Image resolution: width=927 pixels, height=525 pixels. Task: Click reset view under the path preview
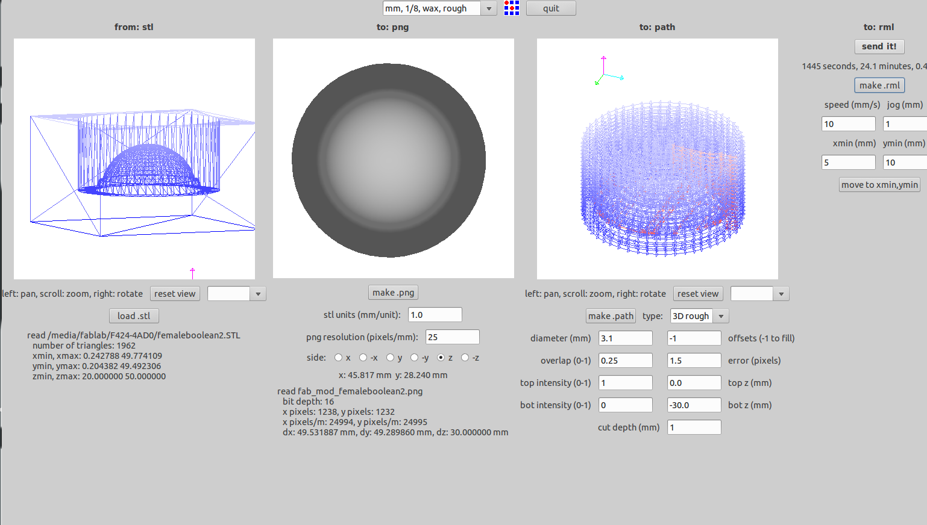click(x=698, y=294)
